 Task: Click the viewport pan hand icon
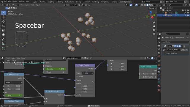click(154, 26)
